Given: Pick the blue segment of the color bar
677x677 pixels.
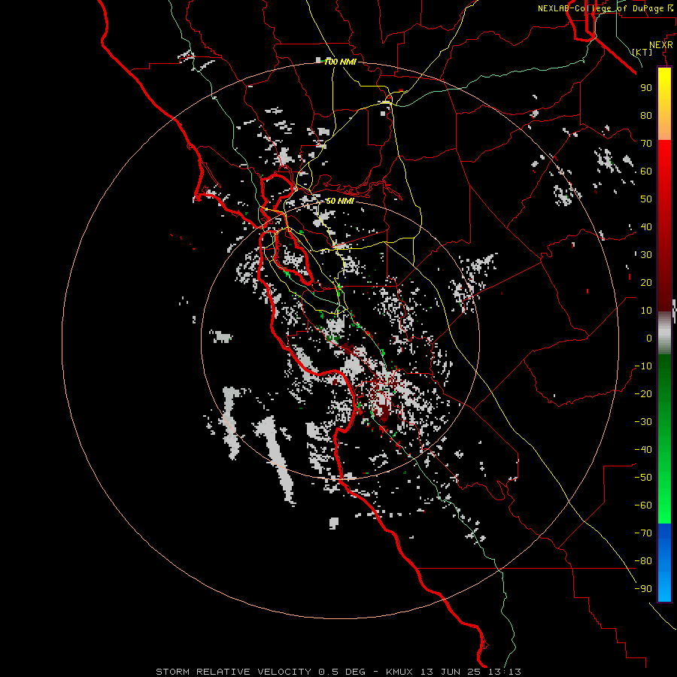Looking at the screenshot, I should pos(664,562).
